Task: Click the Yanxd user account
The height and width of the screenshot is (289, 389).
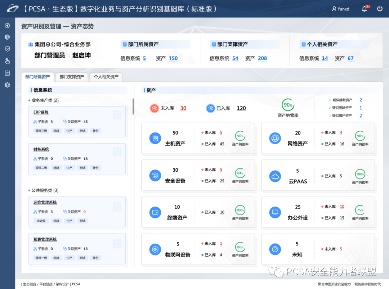Action: pos(340,9)
